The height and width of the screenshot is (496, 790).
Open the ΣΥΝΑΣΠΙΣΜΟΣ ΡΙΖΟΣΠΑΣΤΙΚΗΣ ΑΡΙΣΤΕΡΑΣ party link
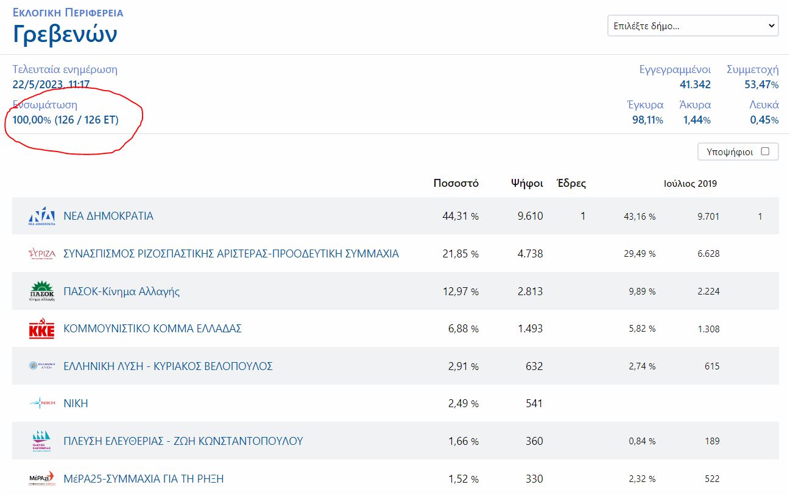point(231,254)
